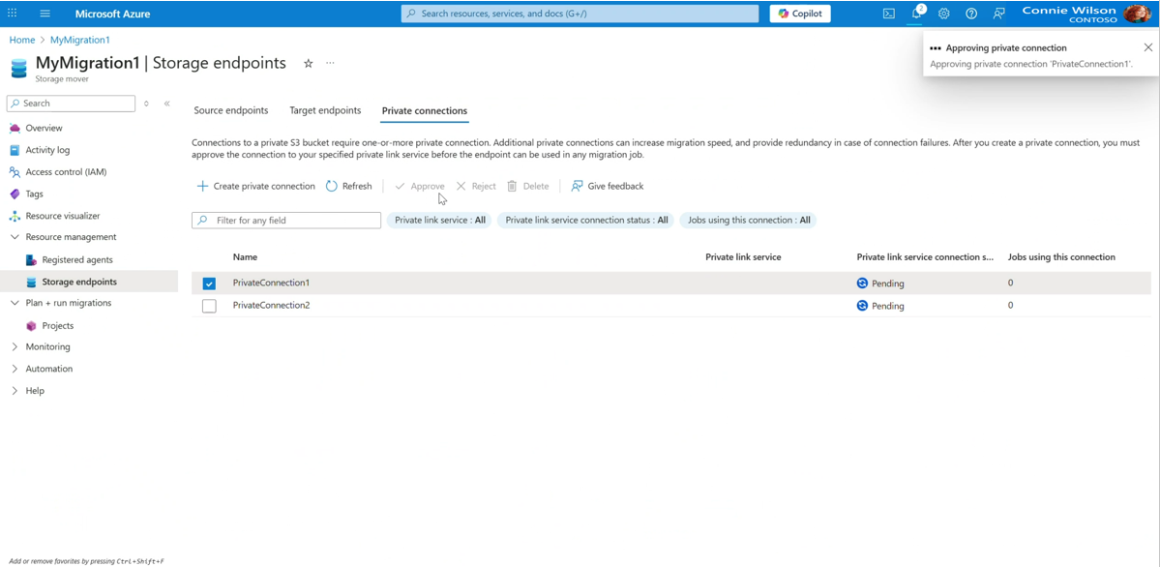Uncheck the PrivateConnection1 checkbox
Screen dimensions: 1160x567
(x=209, y=283)
